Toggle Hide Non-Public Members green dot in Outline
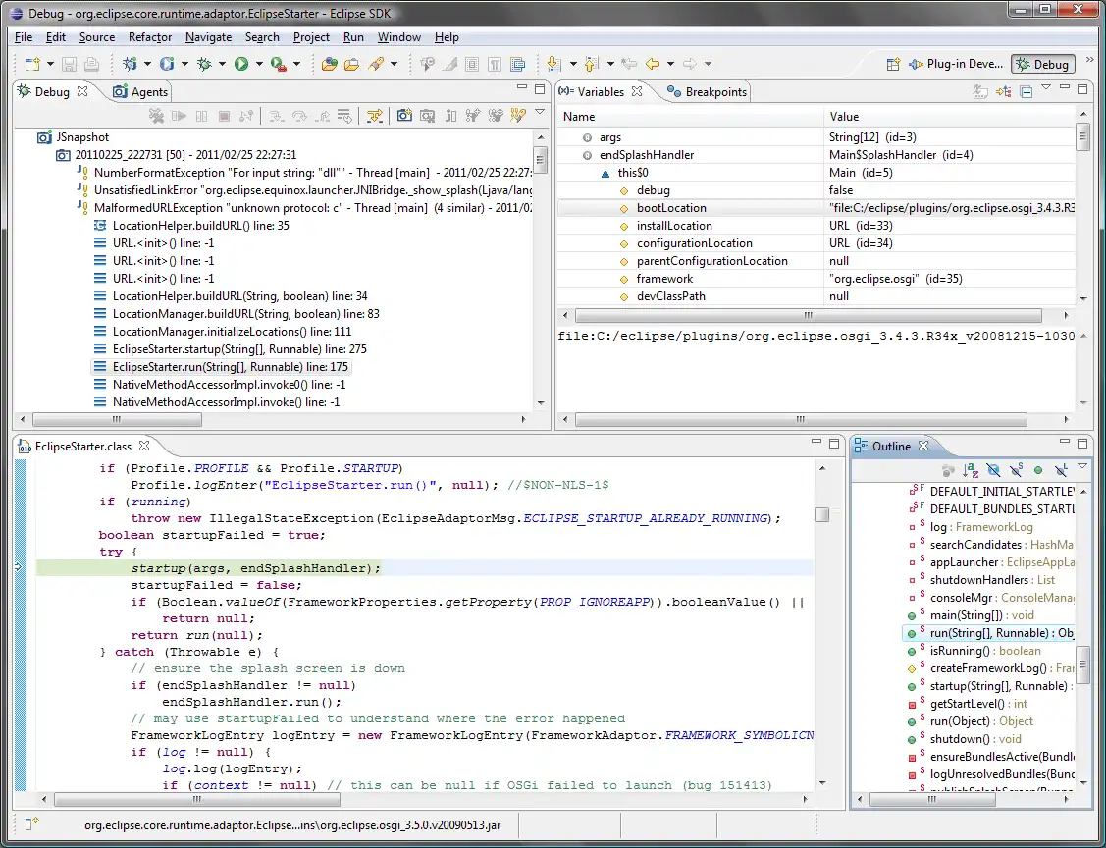Screen dimensions: 1106x848 tap(1038, 470)
